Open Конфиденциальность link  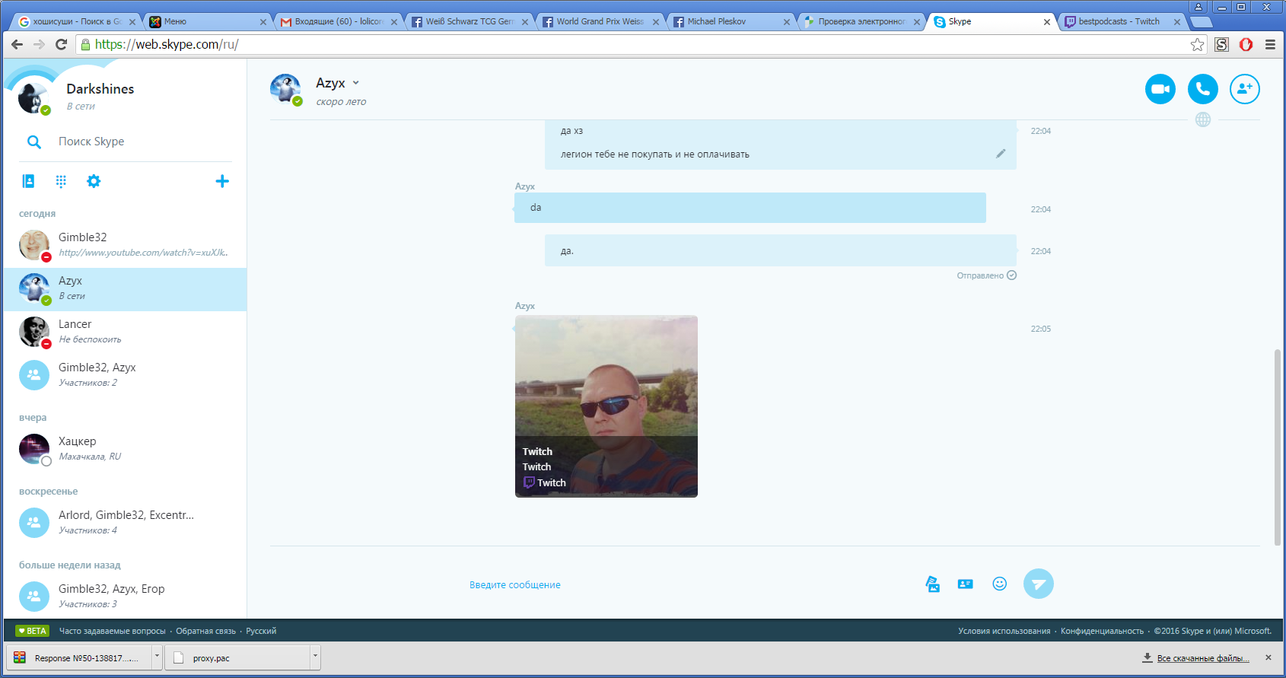(x=1102, y=631)
